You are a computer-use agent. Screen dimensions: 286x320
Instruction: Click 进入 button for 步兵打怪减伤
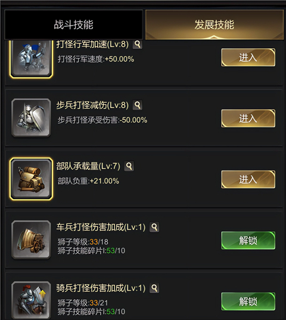coord(248,119)
